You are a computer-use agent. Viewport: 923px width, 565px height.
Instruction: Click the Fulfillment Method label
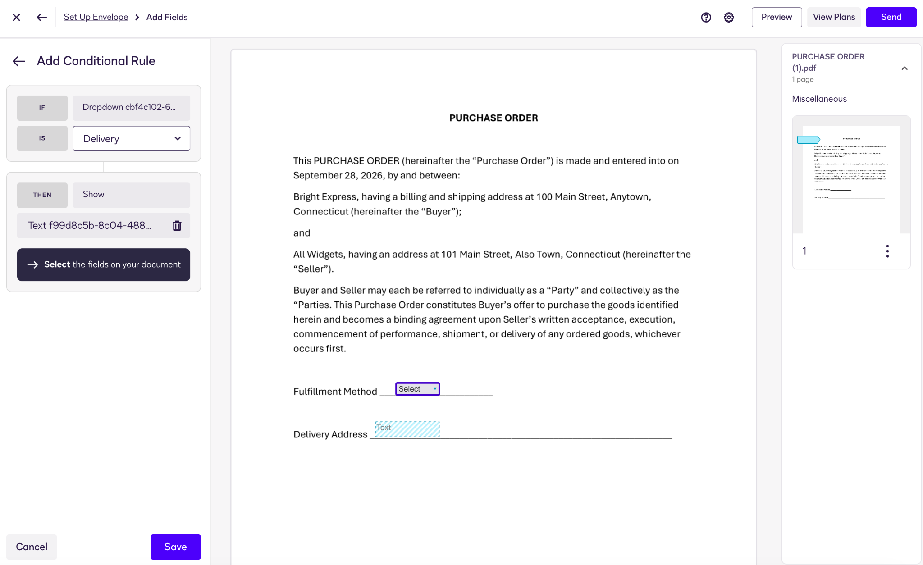click(335, 392)
